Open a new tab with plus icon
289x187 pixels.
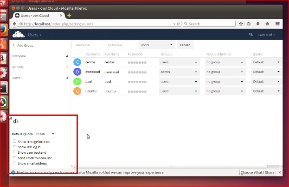coord(69,16)
